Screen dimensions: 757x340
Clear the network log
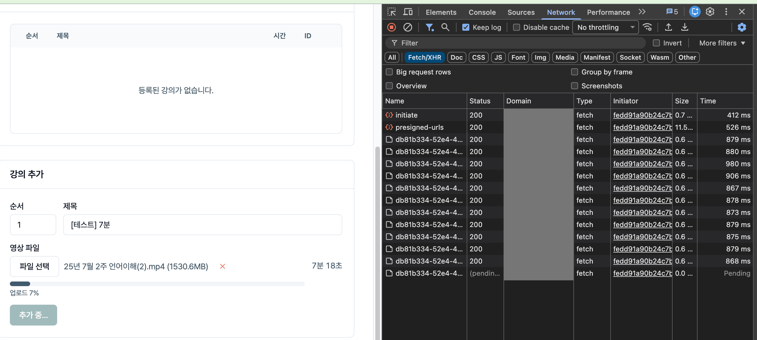point(408,27)
